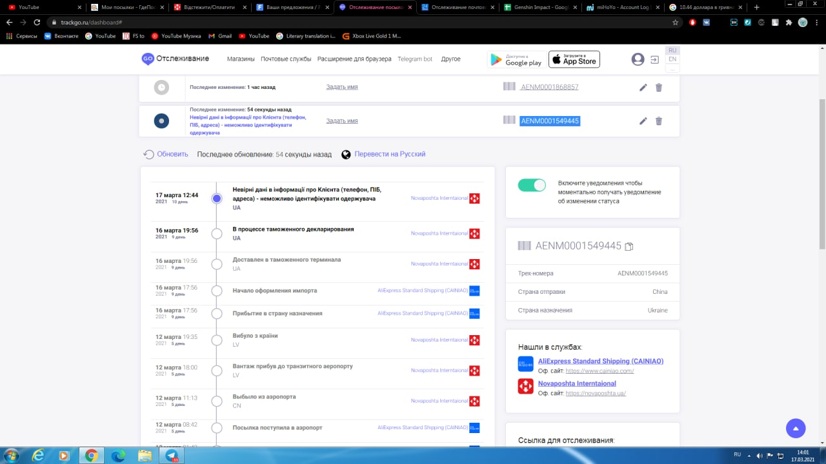Open the Вконтакте bookmark
This screenshot has height=464, width=826.
coord(62,36)
